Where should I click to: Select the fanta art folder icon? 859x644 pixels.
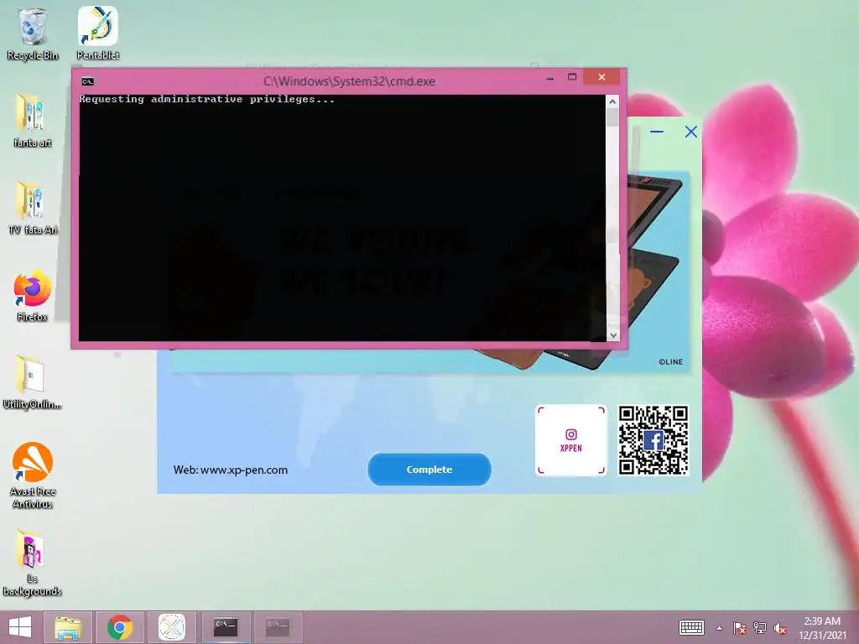pos(33,121)
